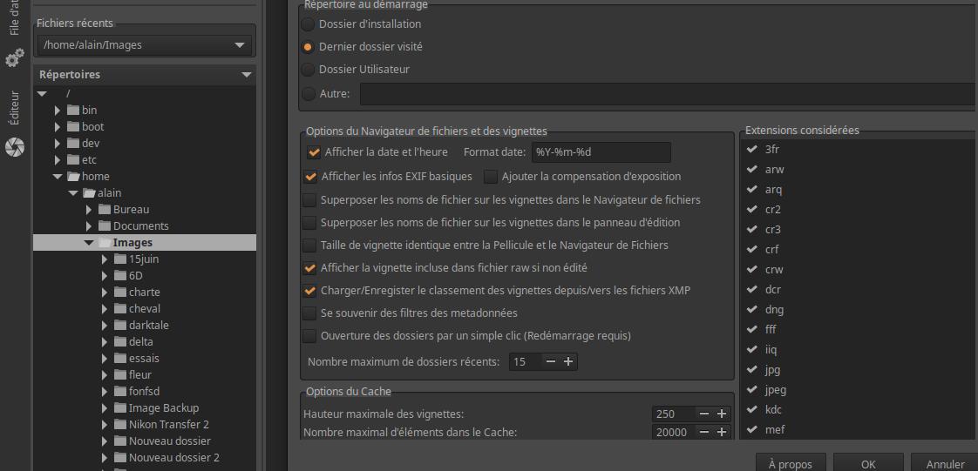Viewport: 978px width, 471px height.
Task: Collapse the alain folder arrow
Action: pyautogui.click(x=73, y=194)
